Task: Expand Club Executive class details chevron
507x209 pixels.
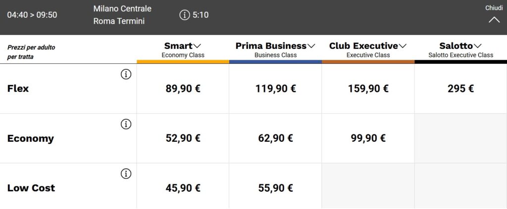Action: 403,46
